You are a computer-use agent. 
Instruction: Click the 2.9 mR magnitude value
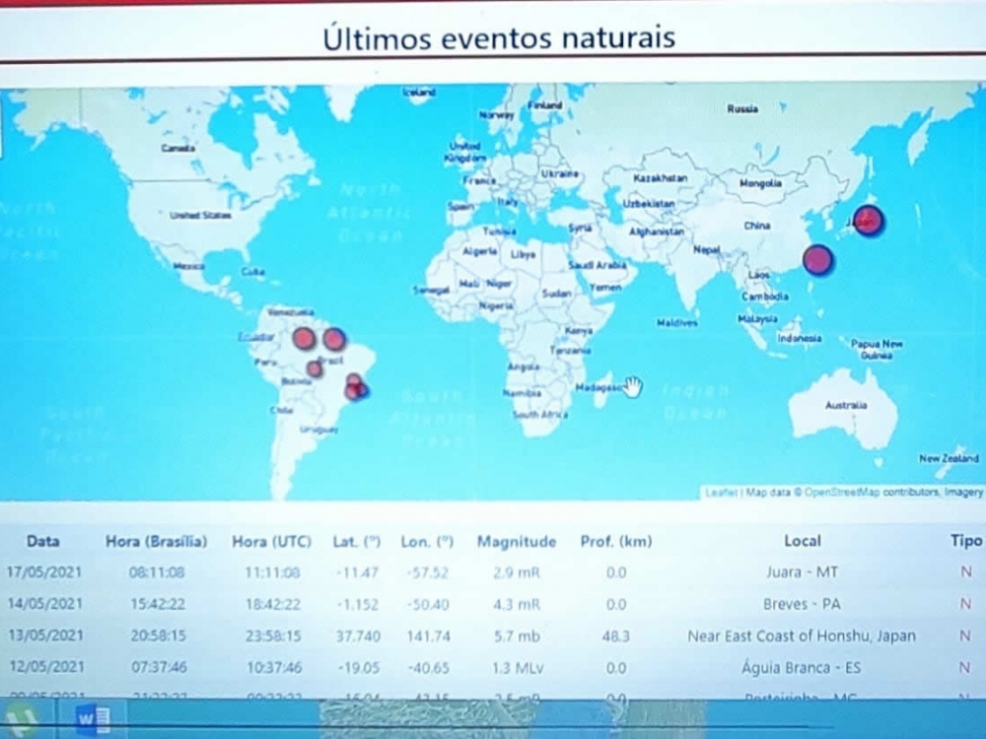click(517, 572)
